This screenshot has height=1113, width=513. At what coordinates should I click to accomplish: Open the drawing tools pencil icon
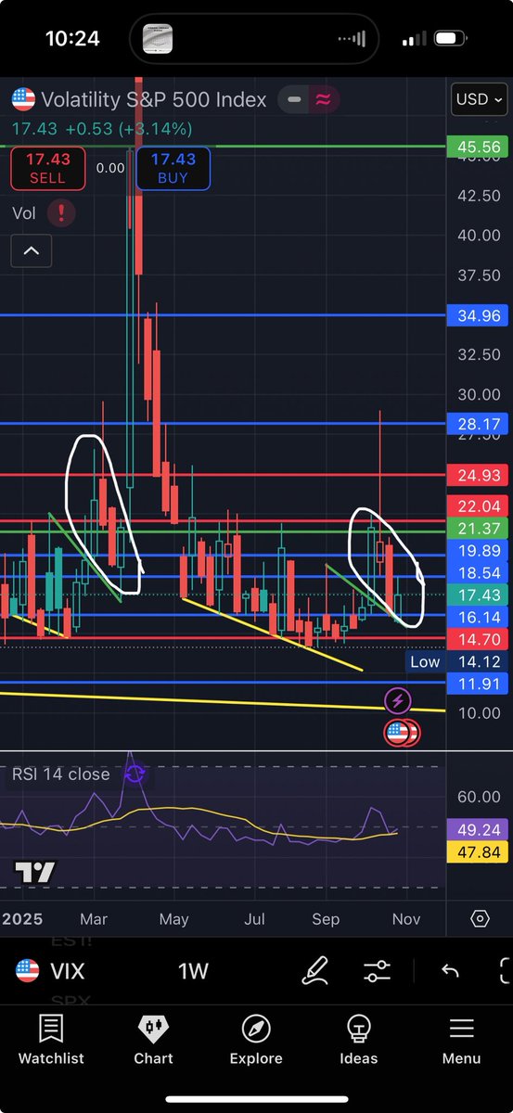click(314, 971)
